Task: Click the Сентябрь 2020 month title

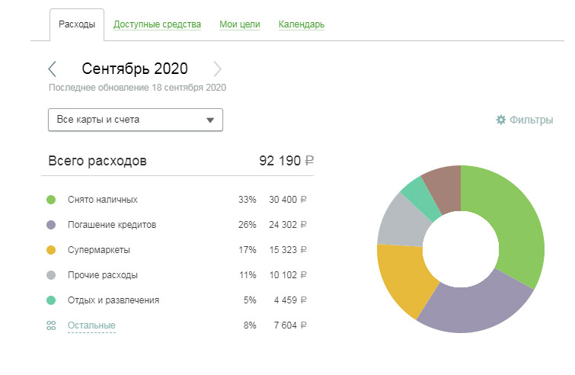Action: point(135,69)
